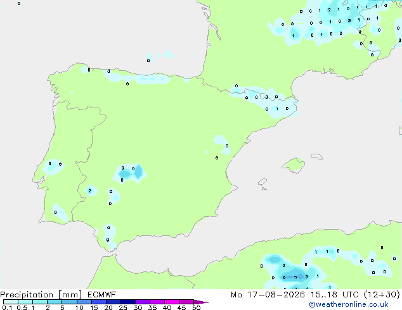Select the 40–45 mm magenta legend swatch
Image resolution: width=402 pixels, height=310 pixels.
(x=172, y=302)
